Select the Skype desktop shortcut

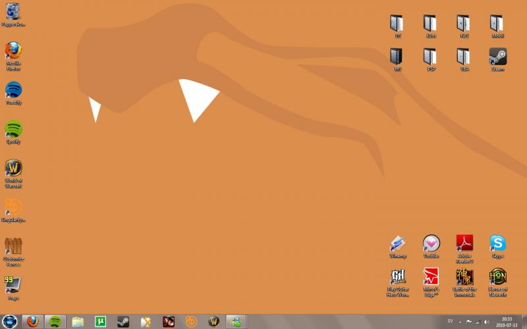click(x=498, y=244)
